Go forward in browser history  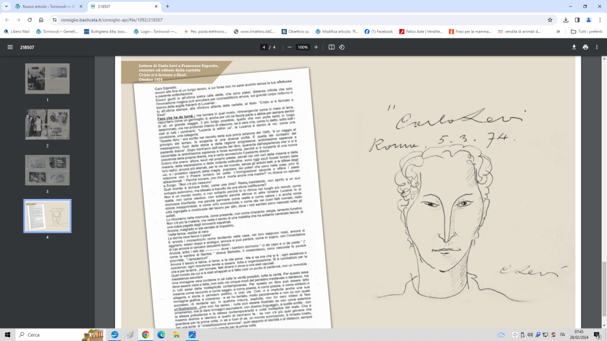point(18,20)
